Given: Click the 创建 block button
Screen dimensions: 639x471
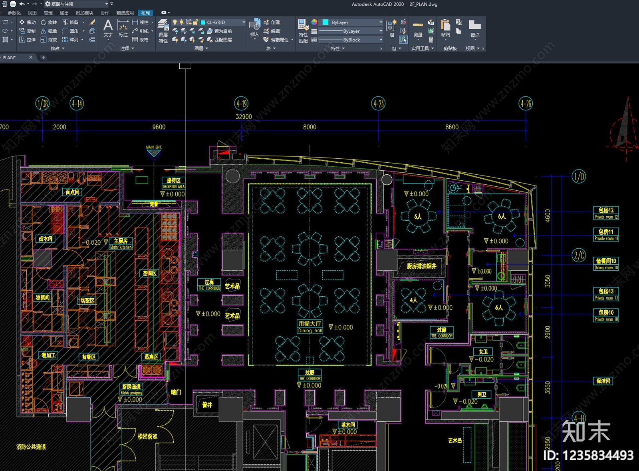Looking at the screenshot, I should click(272, 22).
